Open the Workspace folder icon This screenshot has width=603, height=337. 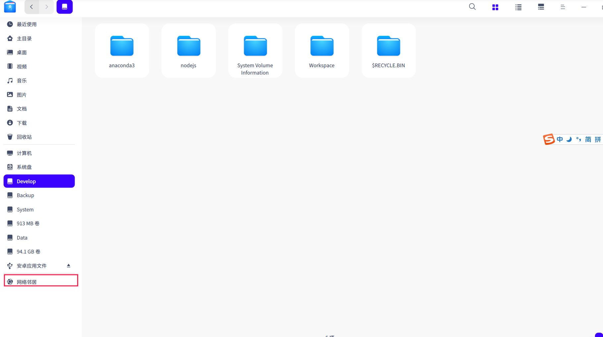(322, 46)
